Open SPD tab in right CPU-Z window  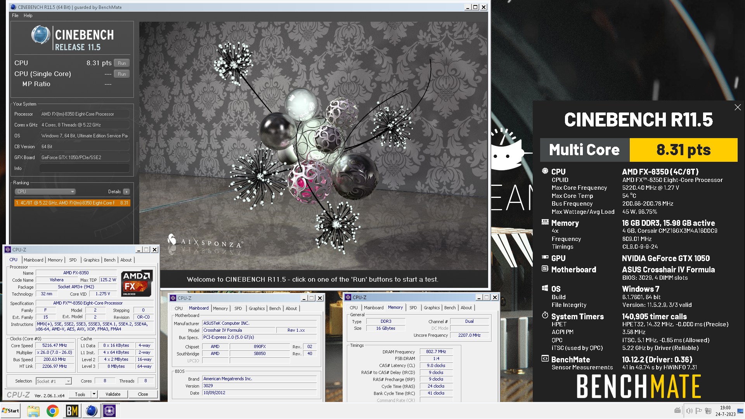click(x=413, y=308)
